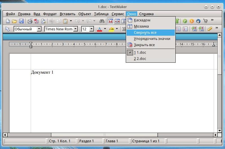This screenshot has height=149, width=225.
Task: Open a file with the folder icon
Action: tap(14, 21)
